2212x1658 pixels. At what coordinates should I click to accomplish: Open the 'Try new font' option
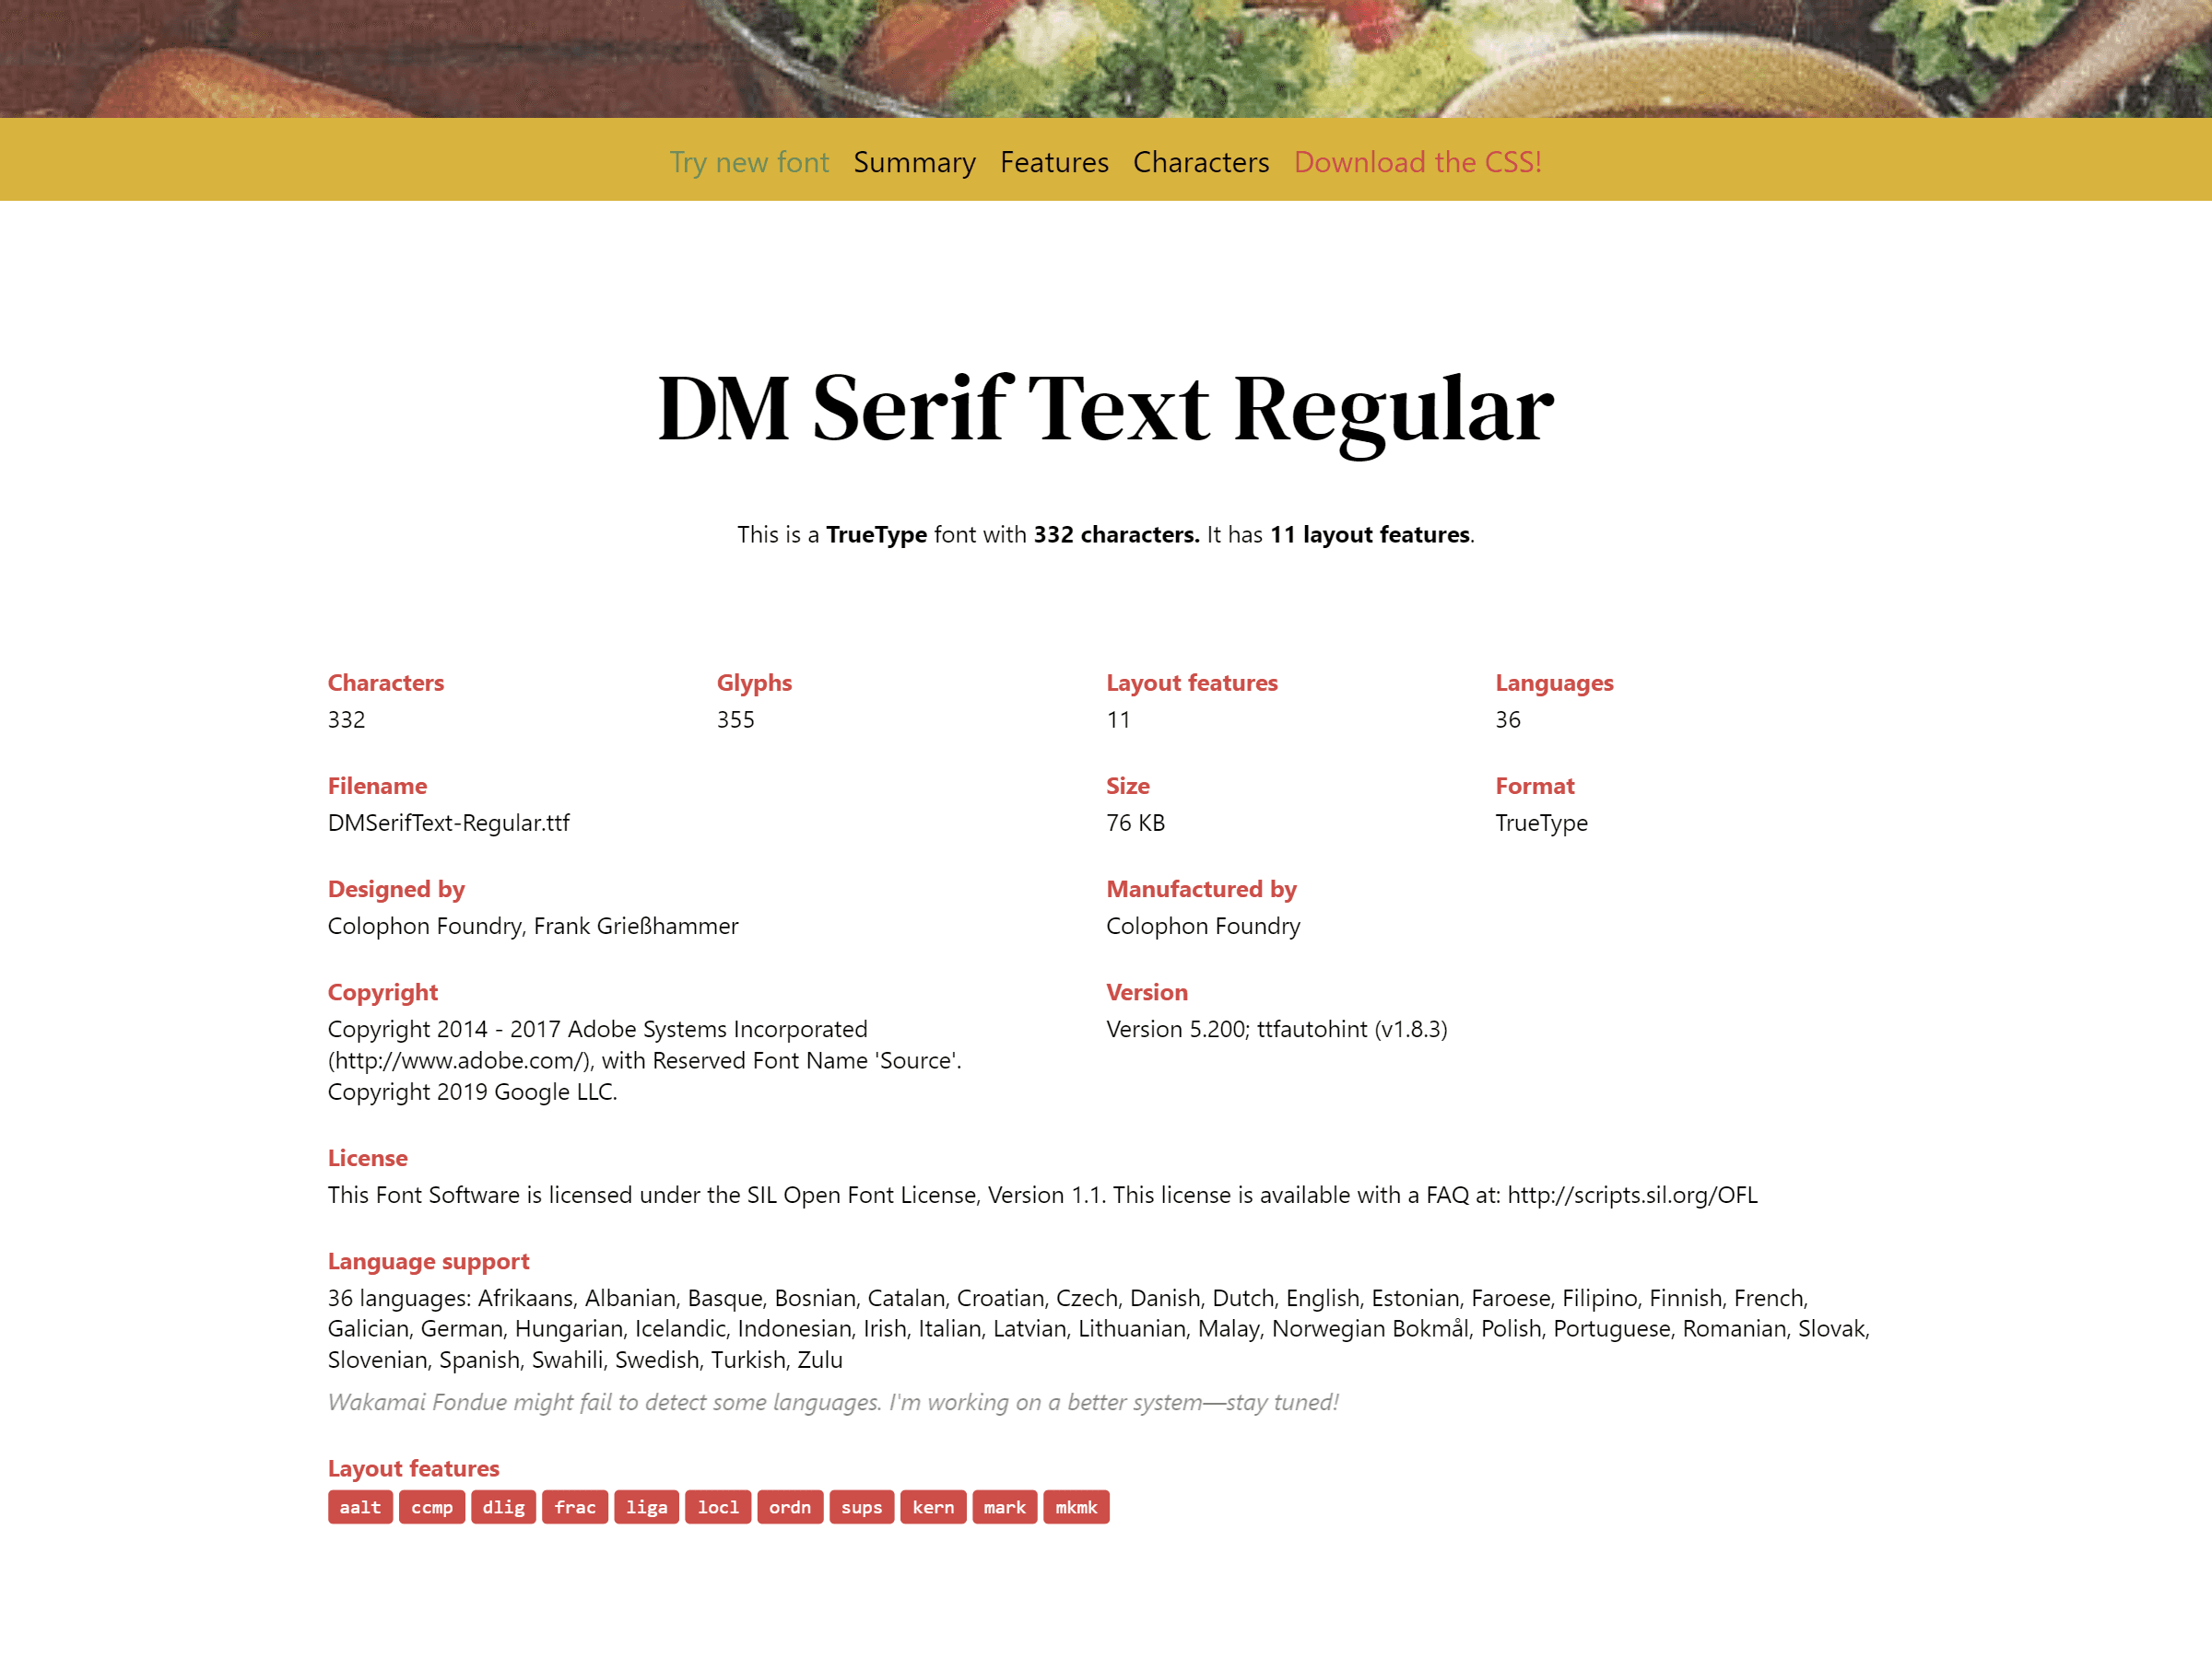pyautogui.click(x=749, y=158)
